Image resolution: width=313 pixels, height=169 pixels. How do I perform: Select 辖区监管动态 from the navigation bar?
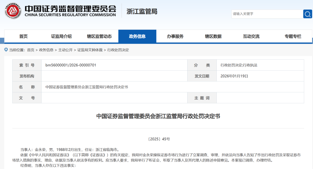click(99, 36)
